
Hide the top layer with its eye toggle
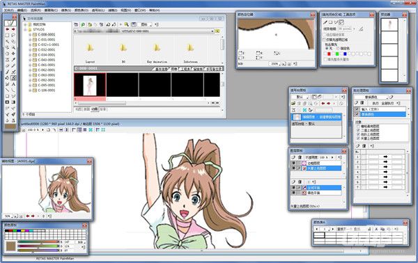[x=294, y=164]
